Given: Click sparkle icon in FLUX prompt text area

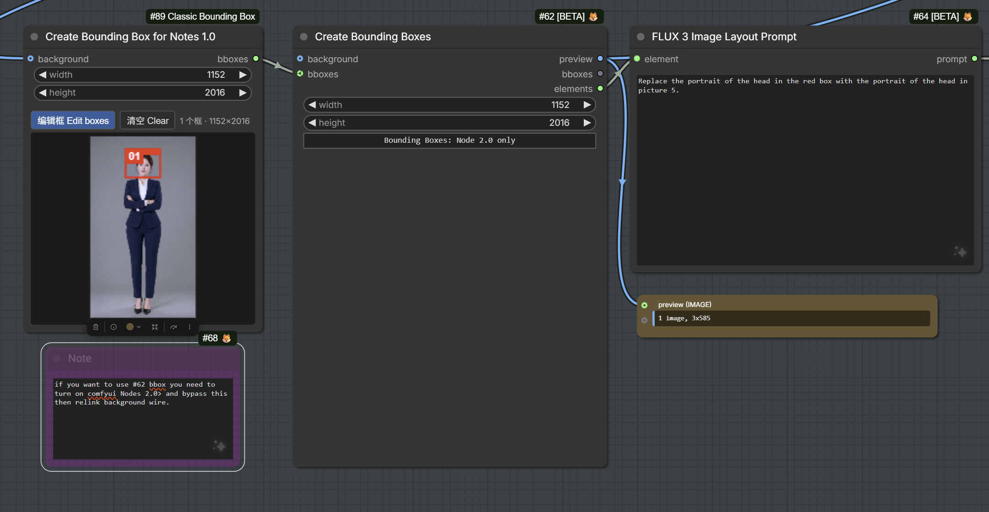Looking at the screenshot, I should point(960,252).
